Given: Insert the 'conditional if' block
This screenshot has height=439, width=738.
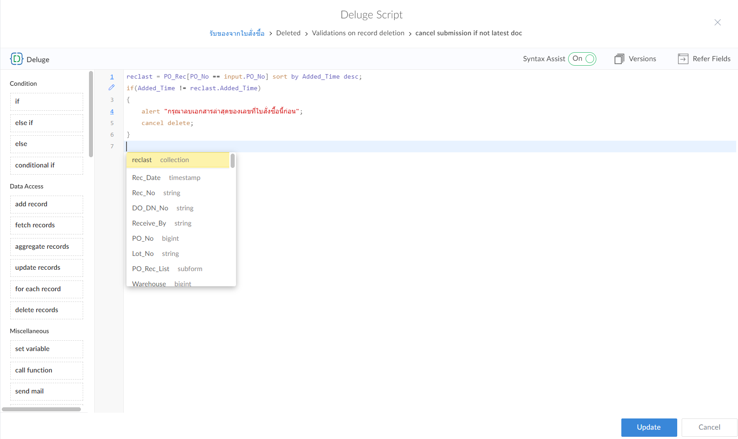Looking at the screenshot, I should pos(46,165).
